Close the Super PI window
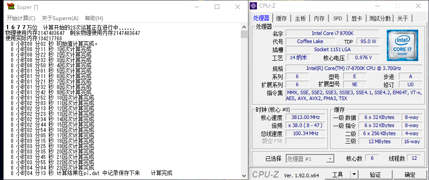Screen dimensions: 429x180 237,7
